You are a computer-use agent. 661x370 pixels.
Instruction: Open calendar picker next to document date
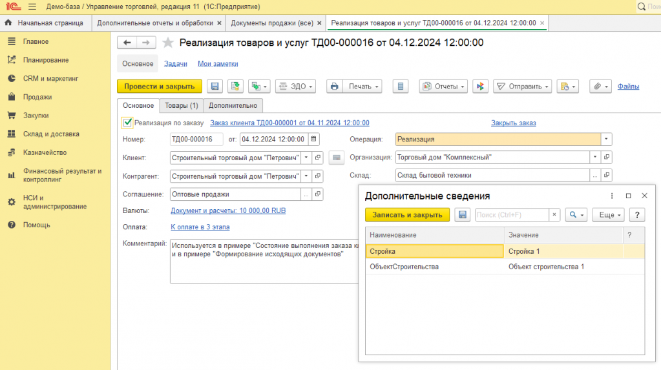(x=313, y=139)
